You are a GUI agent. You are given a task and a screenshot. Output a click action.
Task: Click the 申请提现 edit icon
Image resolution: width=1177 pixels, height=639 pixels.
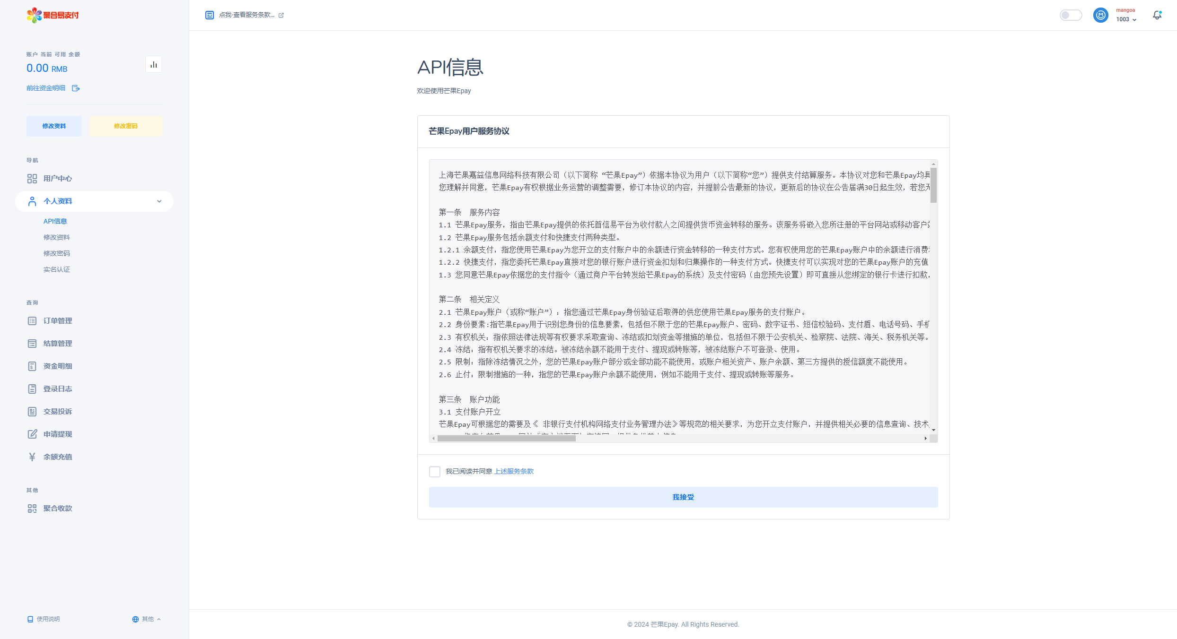[32, 434]
